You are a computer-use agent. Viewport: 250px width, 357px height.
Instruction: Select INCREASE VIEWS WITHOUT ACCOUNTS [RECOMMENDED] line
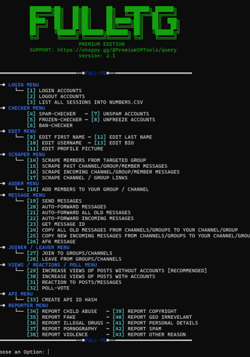[x=117, y=271]
